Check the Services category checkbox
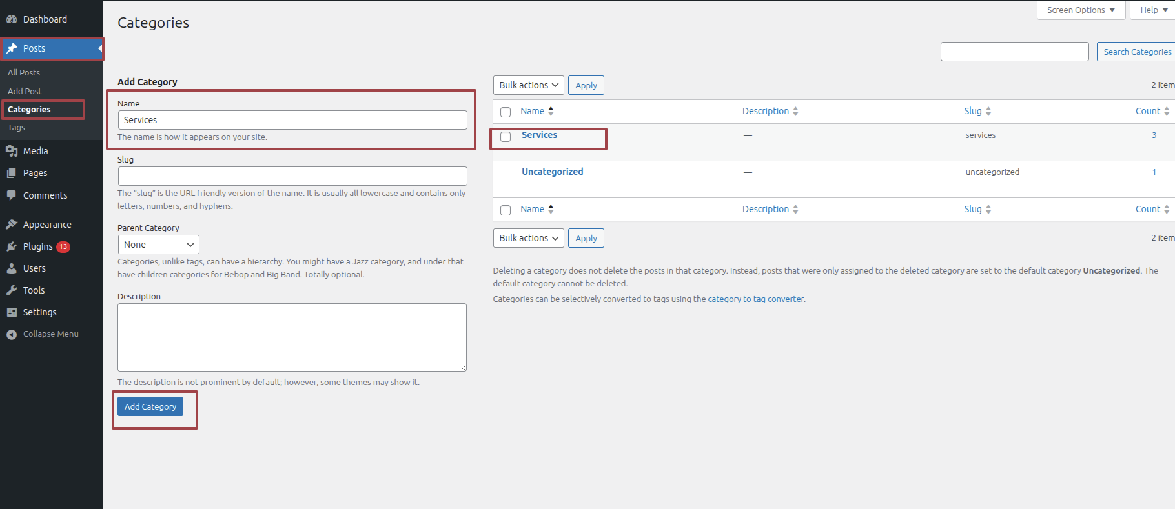The width and height of the screenshot is (1175, 509). click(506, 137)
